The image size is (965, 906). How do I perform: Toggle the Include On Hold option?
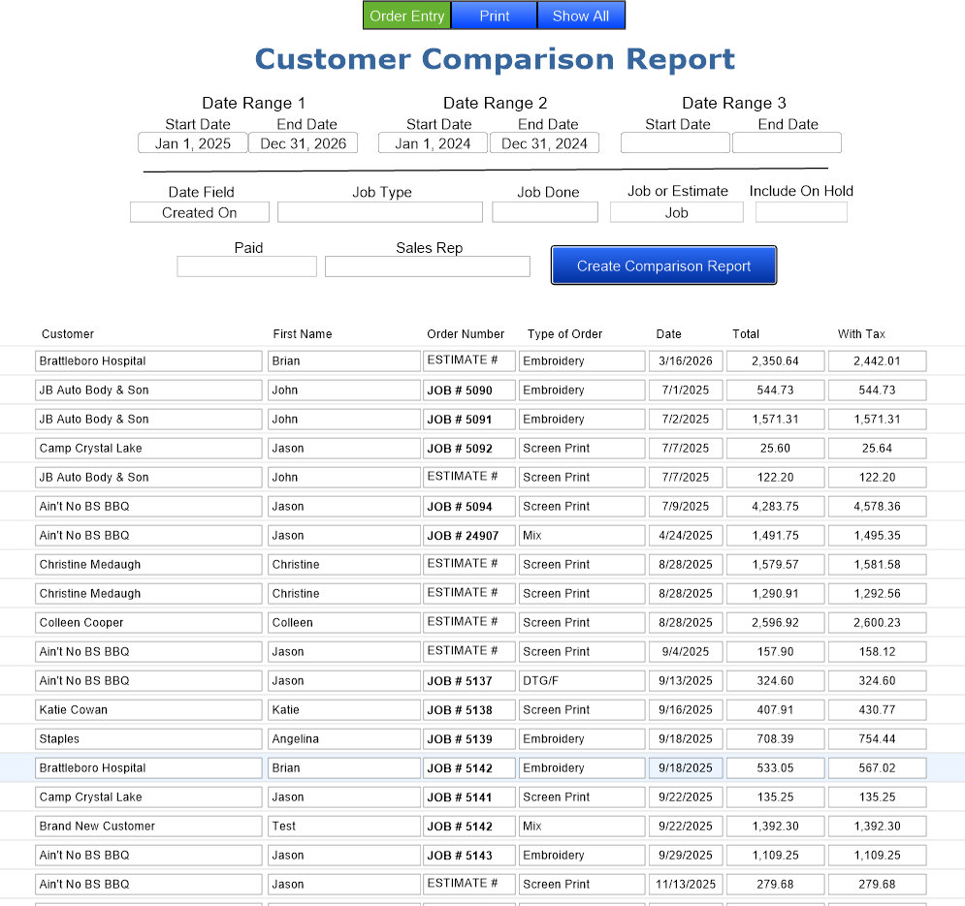pos(801,211)
